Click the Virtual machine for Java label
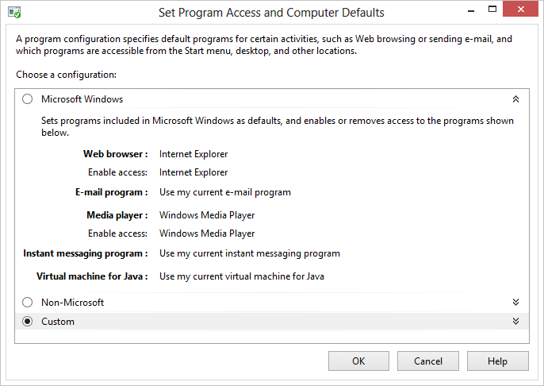Screen dimensions: 544x386 tap(92, 276)
